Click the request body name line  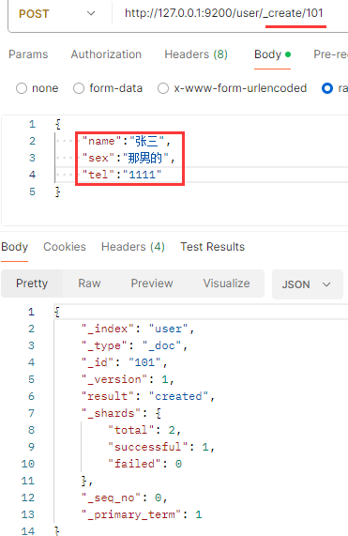(127, 141)
